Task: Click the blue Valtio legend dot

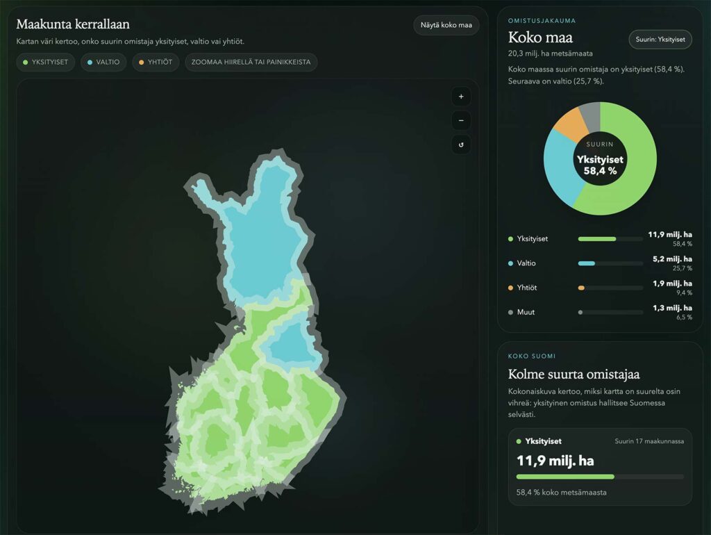Action: [x=511, y=263]
